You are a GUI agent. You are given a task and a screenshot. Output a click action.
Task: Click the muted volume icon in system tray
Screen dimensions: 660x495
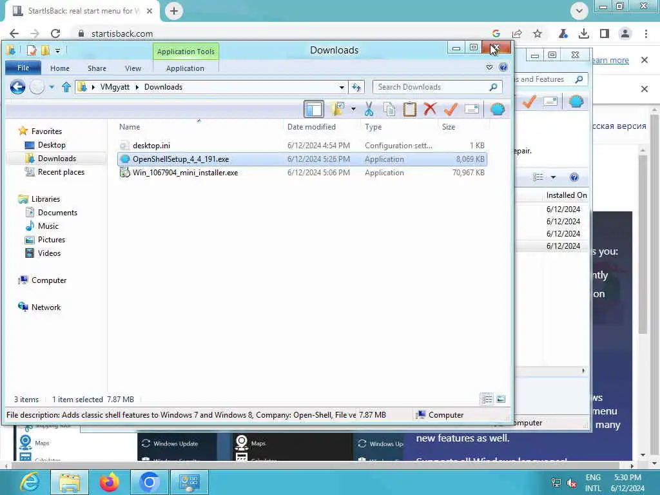(572, 483)
